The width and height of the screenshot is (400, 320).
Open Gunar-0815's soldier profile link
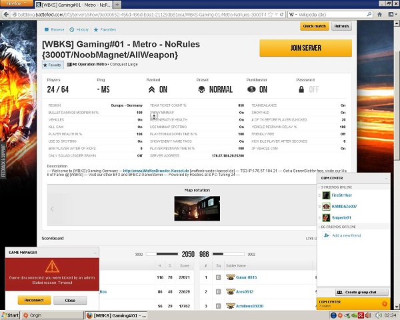pos(246,277)
